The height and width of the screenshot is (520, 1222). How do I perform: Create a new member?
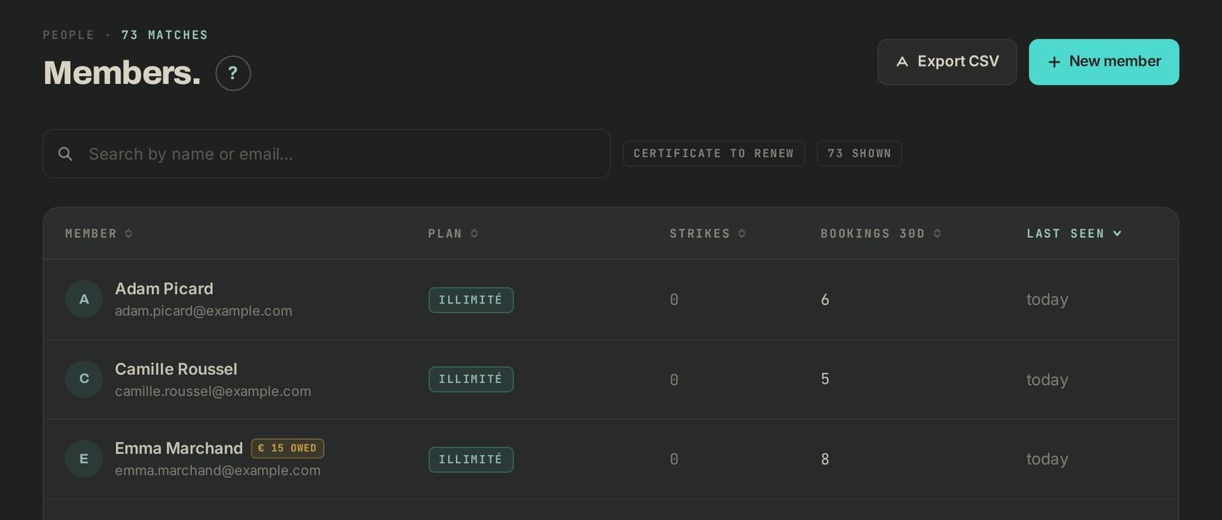[1104, 62]
